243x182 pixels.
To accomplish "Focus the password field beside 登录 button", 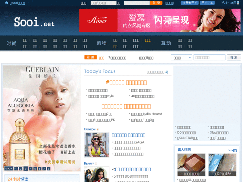I will 137,3.
